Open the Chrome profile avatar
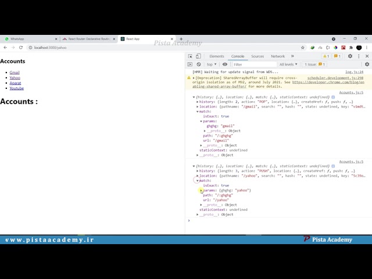 pos(359,48)
